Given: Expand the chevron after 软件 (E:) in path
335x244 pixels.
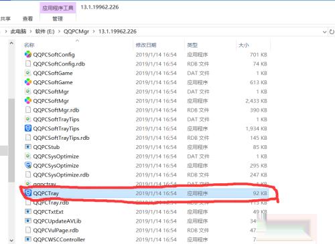Looking at the screenshot, I should (x=59, y=31).
